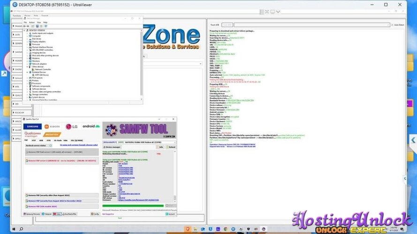Open the Help menu in Device Manager
Image resolution: width=417 pixels, height=234 pixels.
(x=45, y=22)
